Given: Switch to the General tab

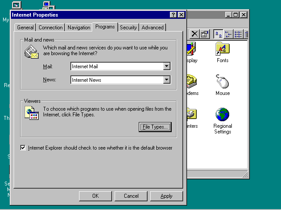Looking at the screenshot, I should (25, 28).
